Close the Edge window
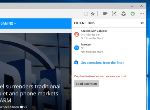Screen dimensions: 150x110 click(141, 6)
